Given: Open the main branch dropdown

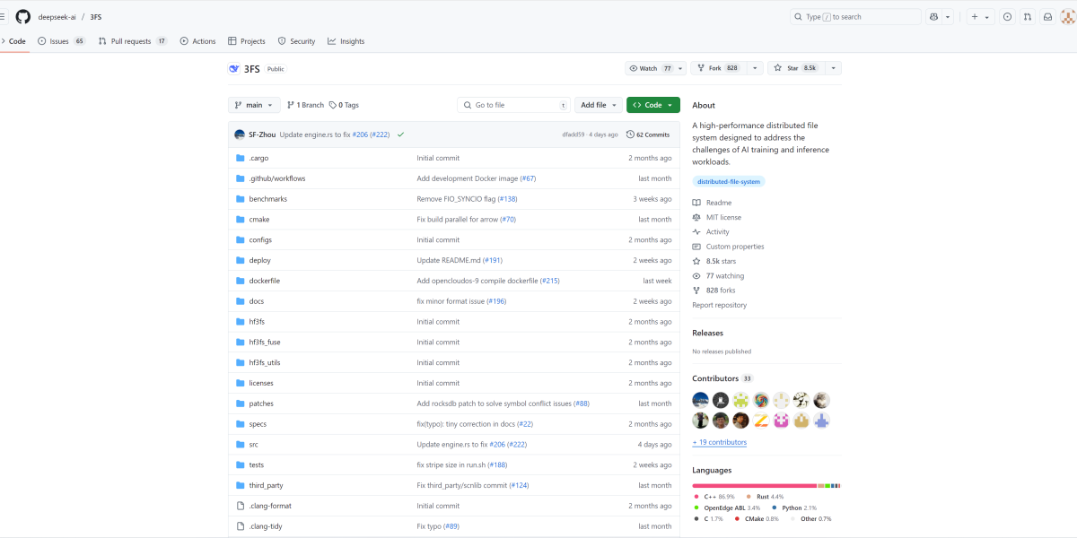Looking at the screenshot, I should 255,105.
